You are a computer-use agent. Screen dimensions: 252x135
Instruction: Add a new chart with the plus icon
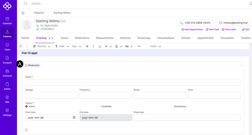tap(49, 38)
